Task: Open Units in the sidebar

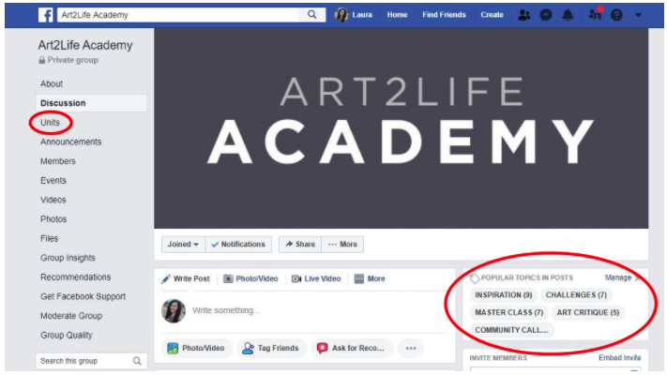Action: tap(51, 123)
